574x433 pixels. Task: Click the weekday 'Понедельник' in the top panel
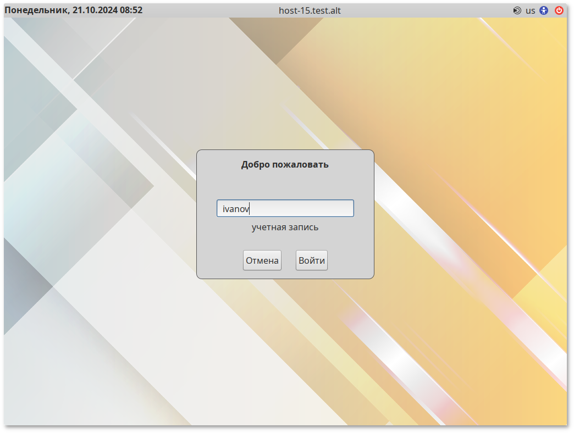tap(36, 10)
